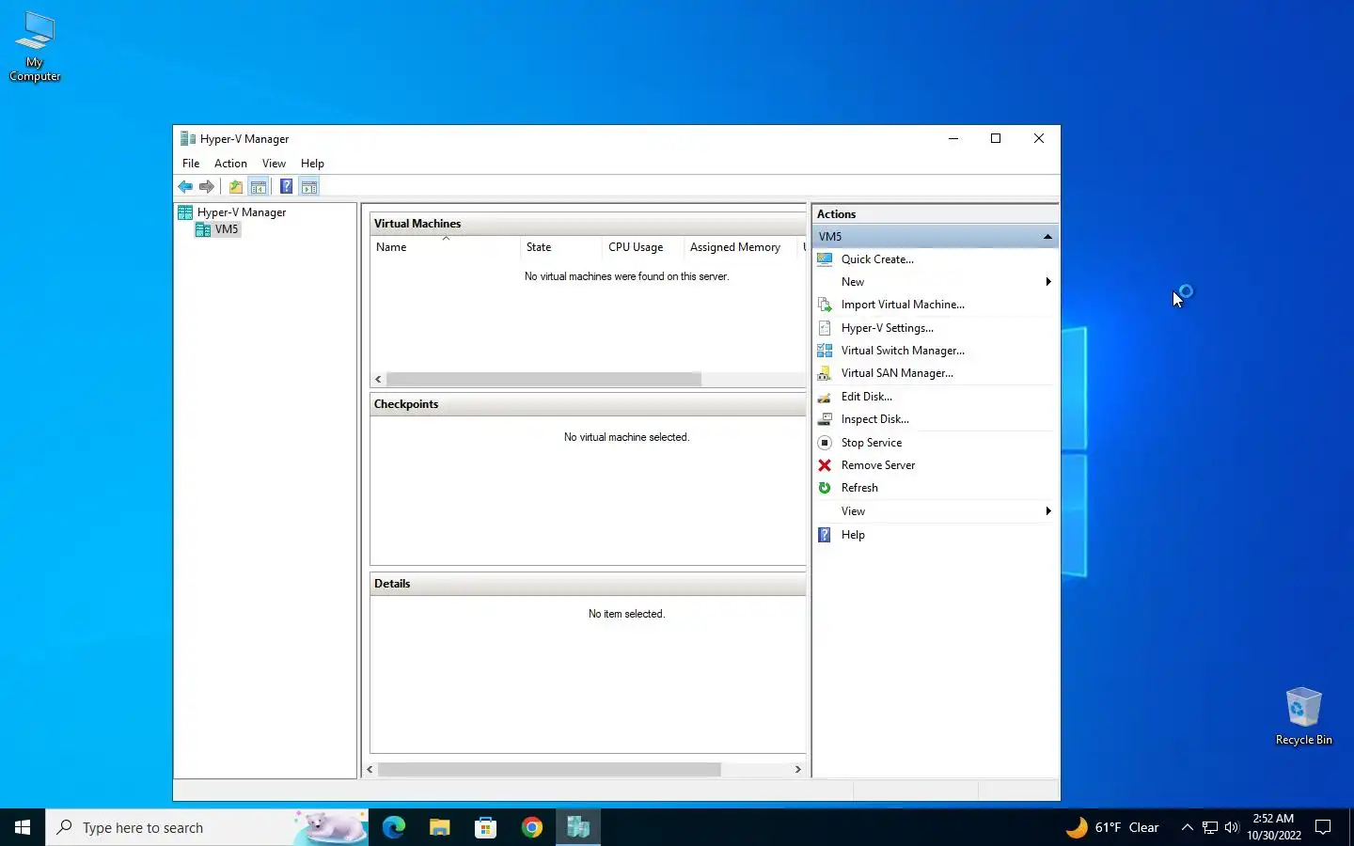Select the VM5 server icon in the tree
The image size is (1354, 846).
pyautogui.click(x=202, y=229)
